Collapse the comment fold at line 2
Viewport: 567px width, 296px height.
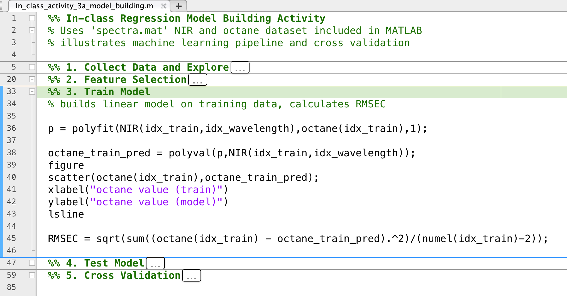click(32, 31)
